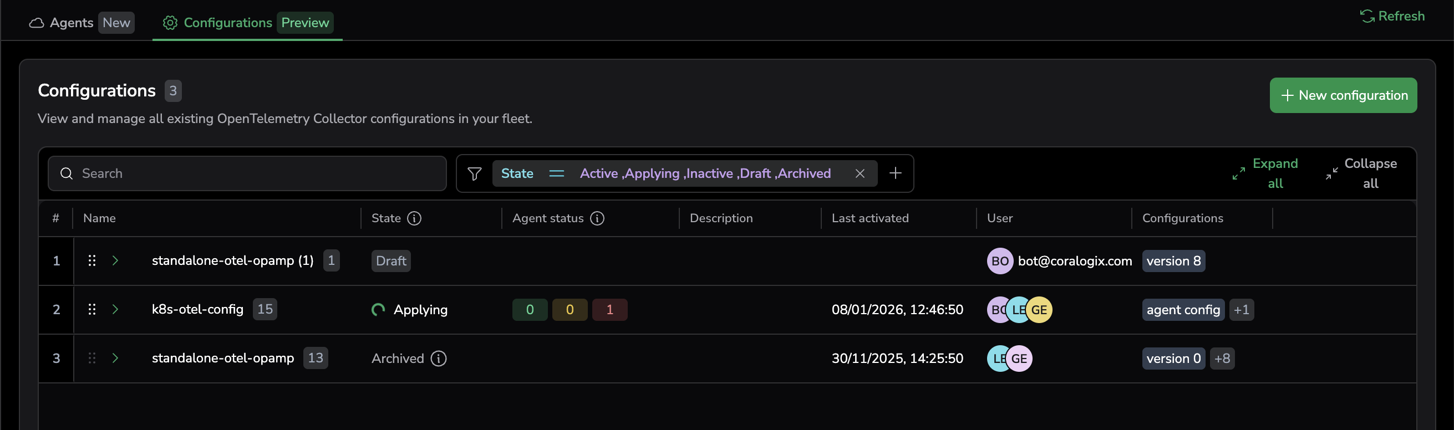Click the Agent status info icon
Screen dimensions: 1454x430
[x=597, y=218]
